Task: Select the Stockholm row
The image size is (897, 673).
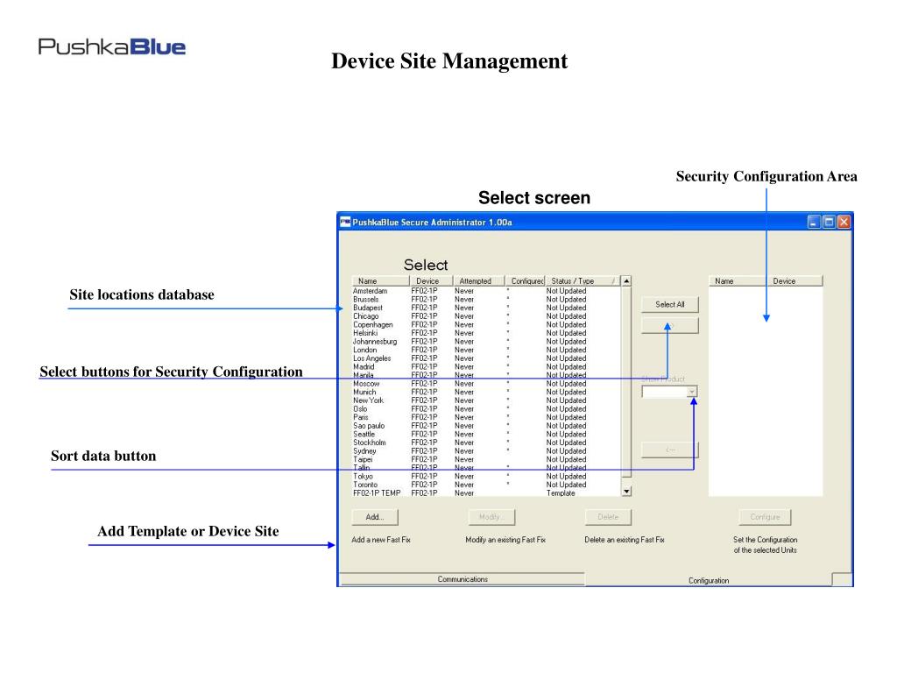Action: pyautogui.click(x=485, y=443)
